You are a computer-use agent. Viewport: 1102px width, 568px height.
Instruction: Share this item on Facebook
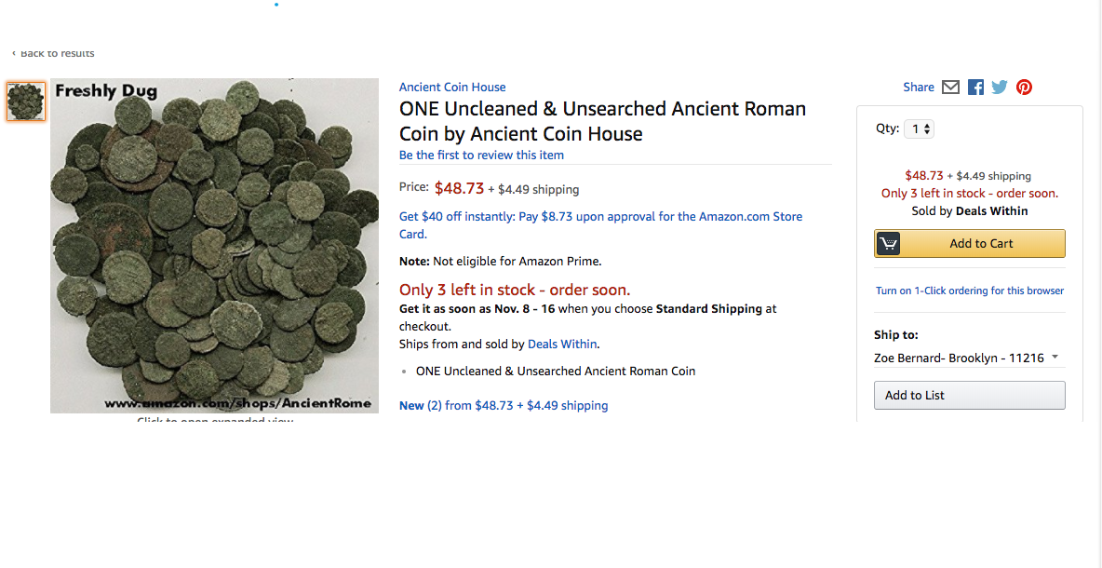pos(975,87)
